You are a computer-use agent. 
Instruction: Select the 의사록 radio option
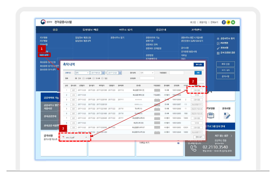click(x=93, y=78)
